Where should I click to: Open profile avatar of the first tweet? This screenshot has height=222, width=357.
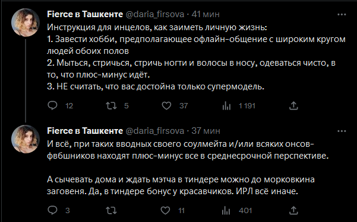(x=26, y=22)
